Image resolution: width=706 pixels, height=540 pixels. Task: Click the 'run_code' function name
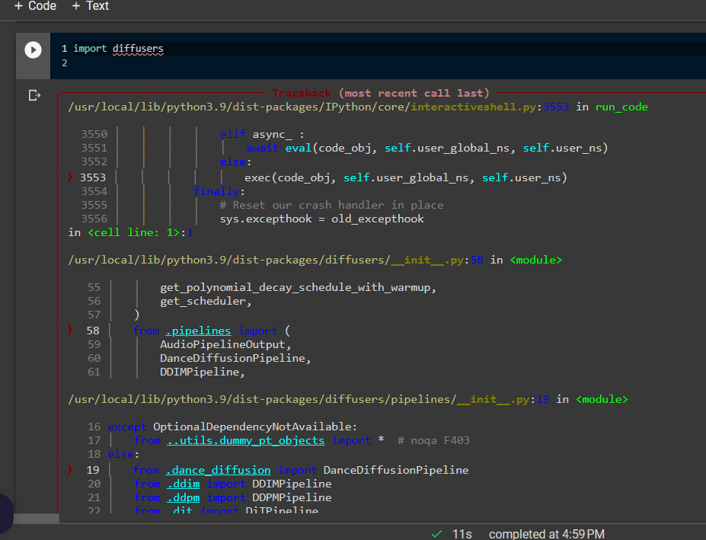coord(621,107)
